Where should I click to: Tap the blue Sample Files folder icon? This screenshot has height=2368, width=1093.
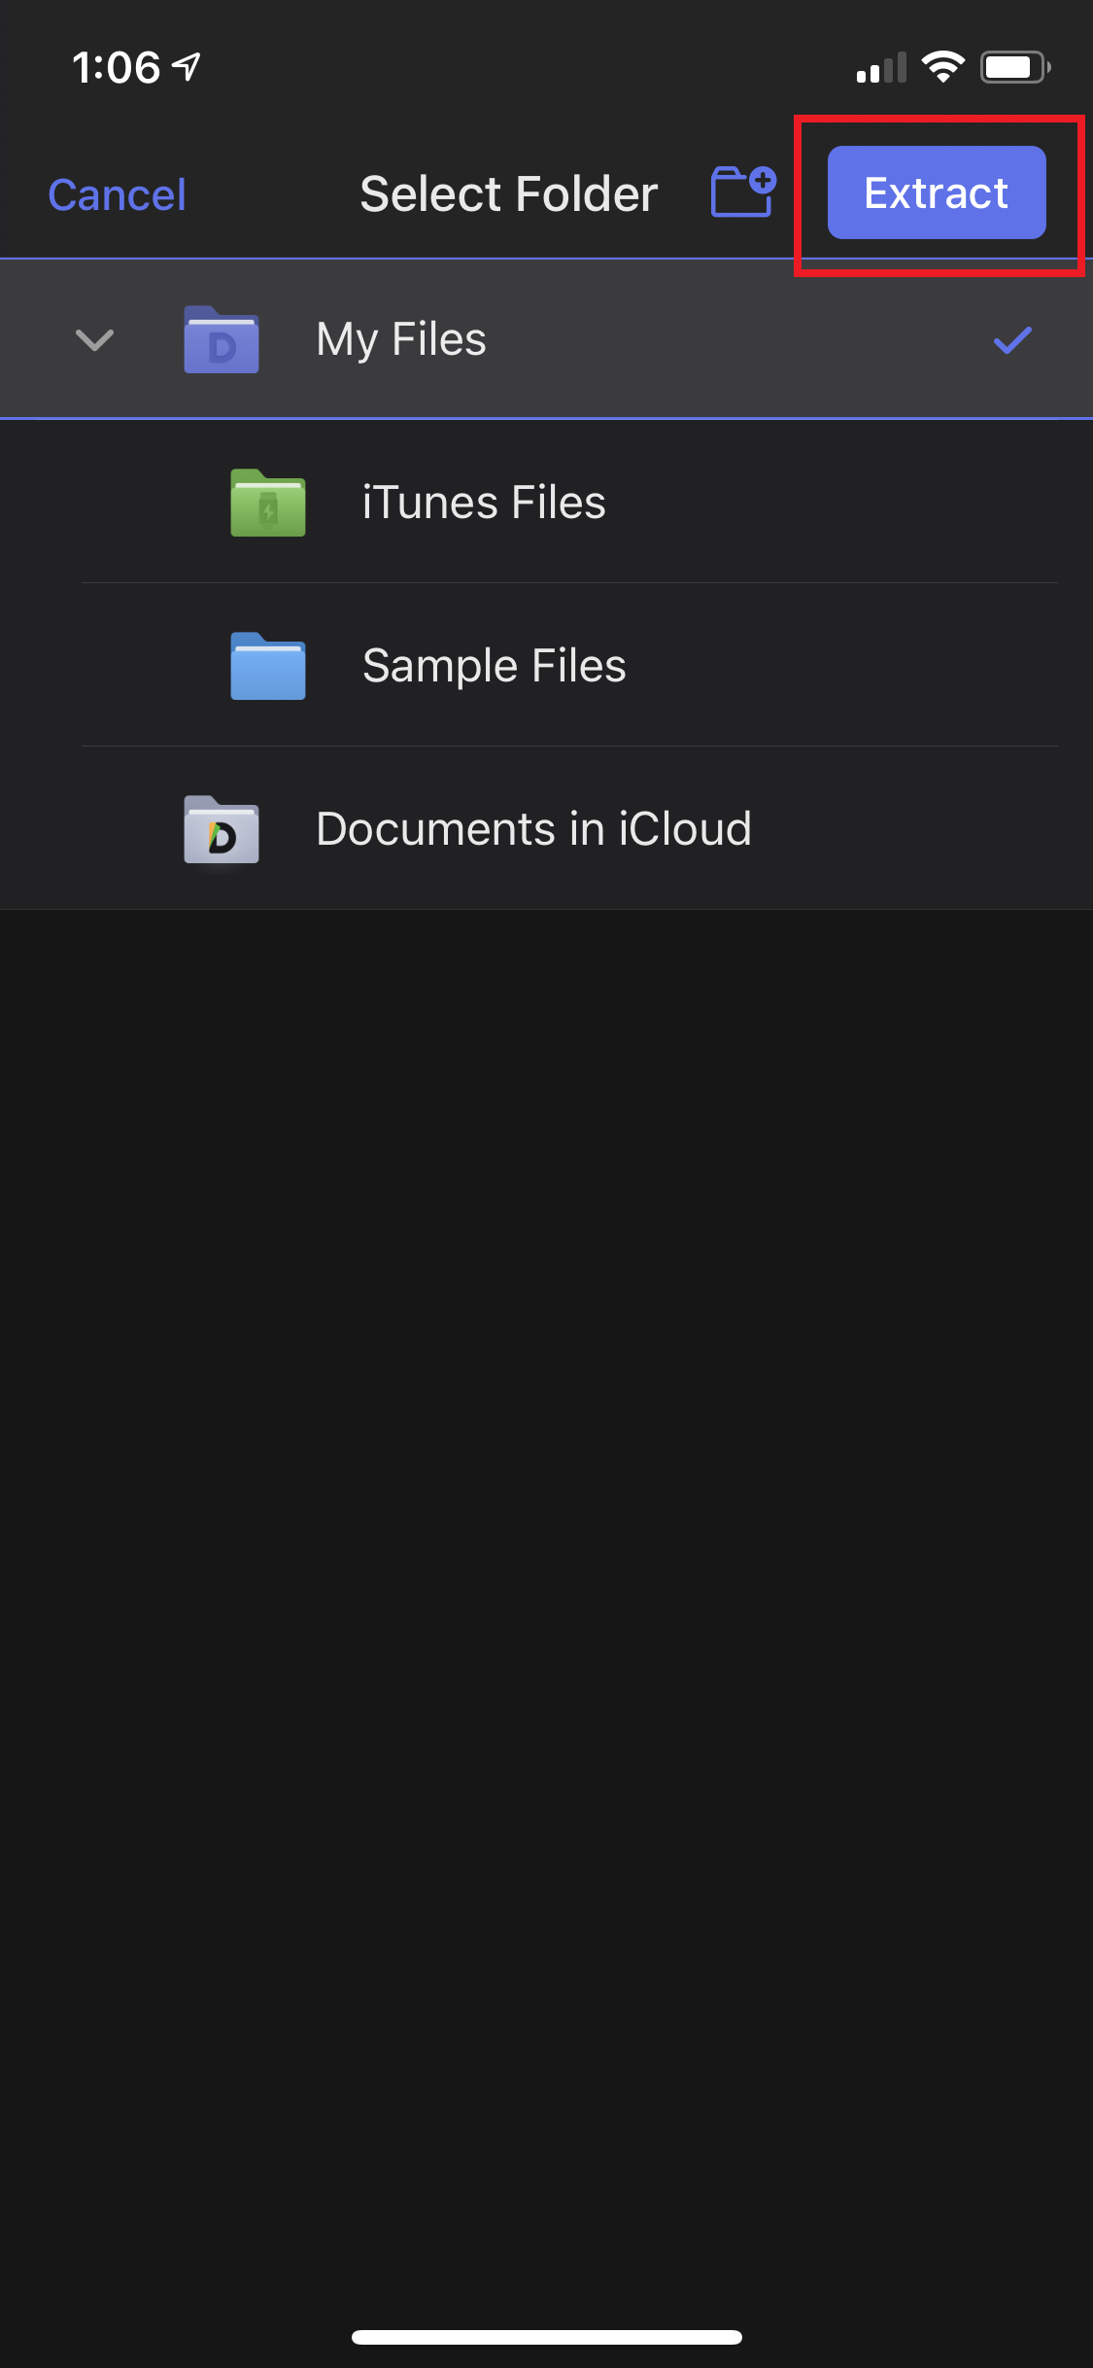pos(268,666)
